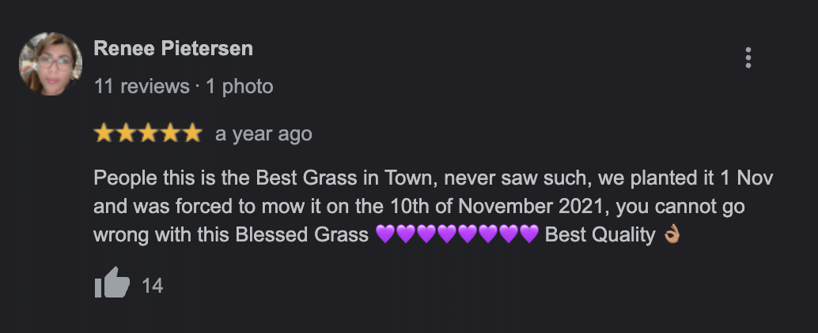This screenshot has width=818, height=333.
Task: Click the like count number 14
Action: [152, 286]
